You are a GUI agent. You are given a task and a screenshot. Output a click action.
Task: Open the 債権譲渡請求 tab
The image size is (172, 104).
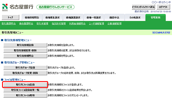click(x=73, y=18)
